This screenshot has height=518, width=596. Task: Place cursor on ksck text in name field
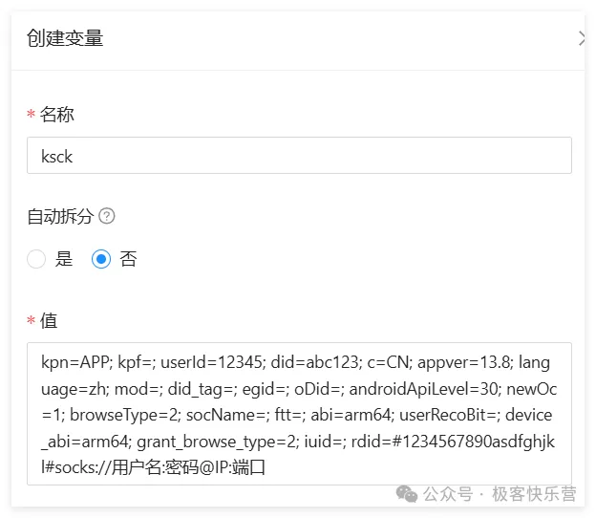coord(56,157)
